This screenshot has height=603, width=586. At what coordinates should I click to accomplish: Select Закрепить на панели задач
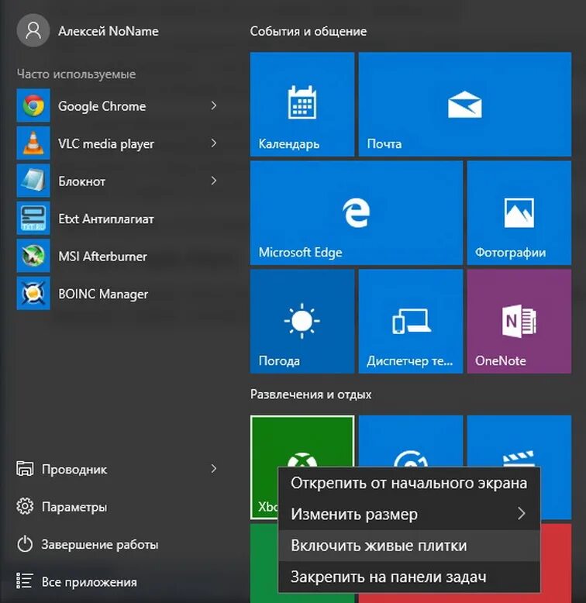click(x=409, y=577)
